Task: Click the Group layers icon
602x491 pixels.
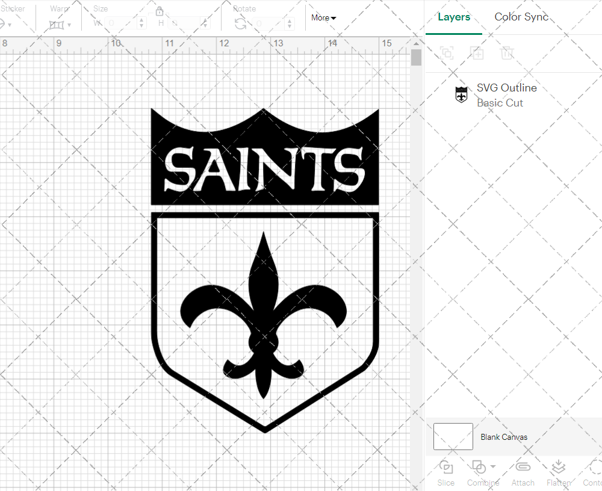Action: (447, 53)
